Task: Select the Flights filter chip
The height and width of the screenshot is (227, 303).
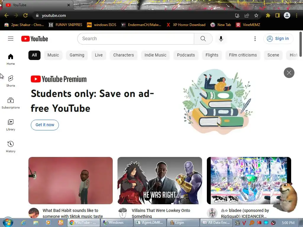Action: pyautogui.click(x=212, y=55)
